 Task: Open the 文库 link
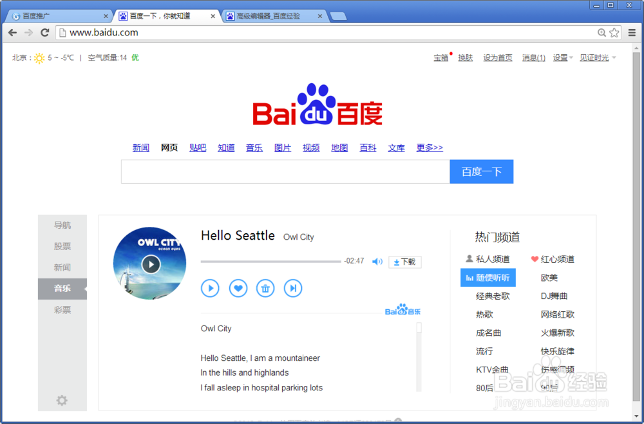[396, 148]
